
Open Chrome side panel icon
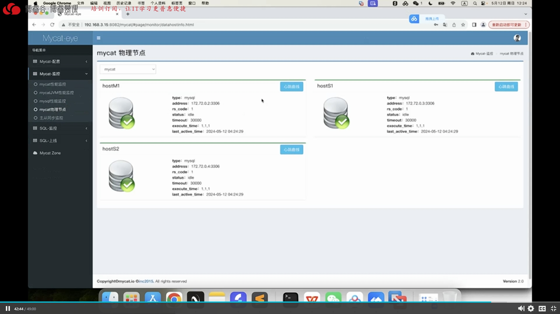[474, 25]
